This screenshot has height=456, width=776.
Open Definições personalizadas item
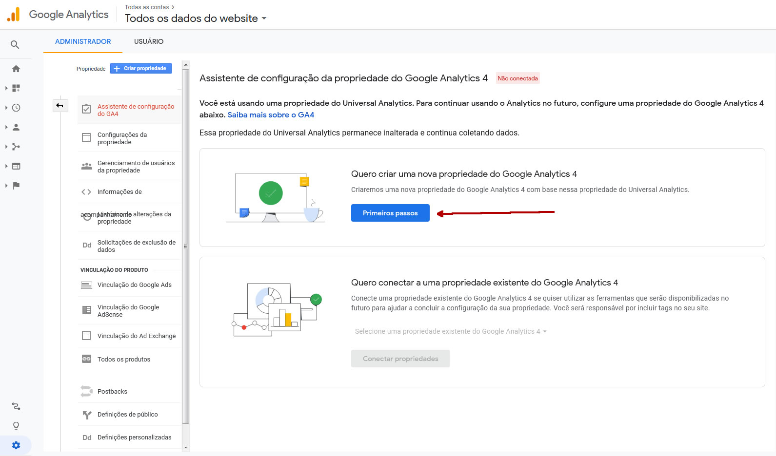(130, 437)
